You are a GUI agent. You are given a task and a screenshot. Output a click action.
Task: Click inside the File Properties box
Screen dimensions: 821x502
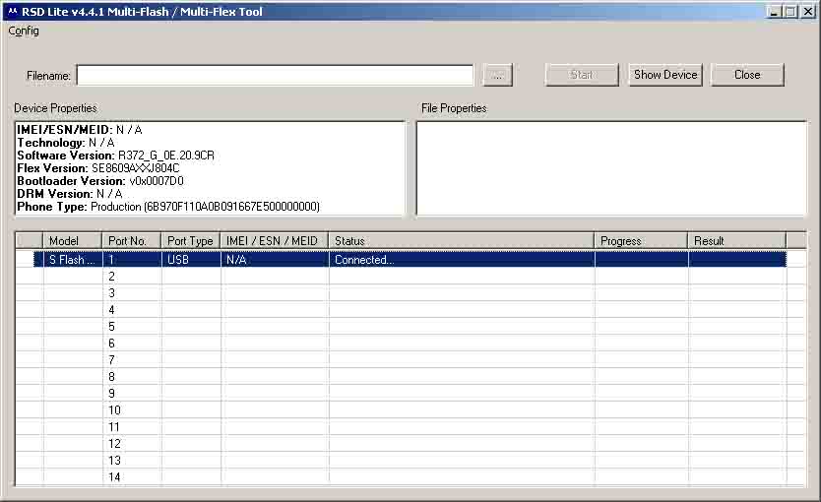611,168
